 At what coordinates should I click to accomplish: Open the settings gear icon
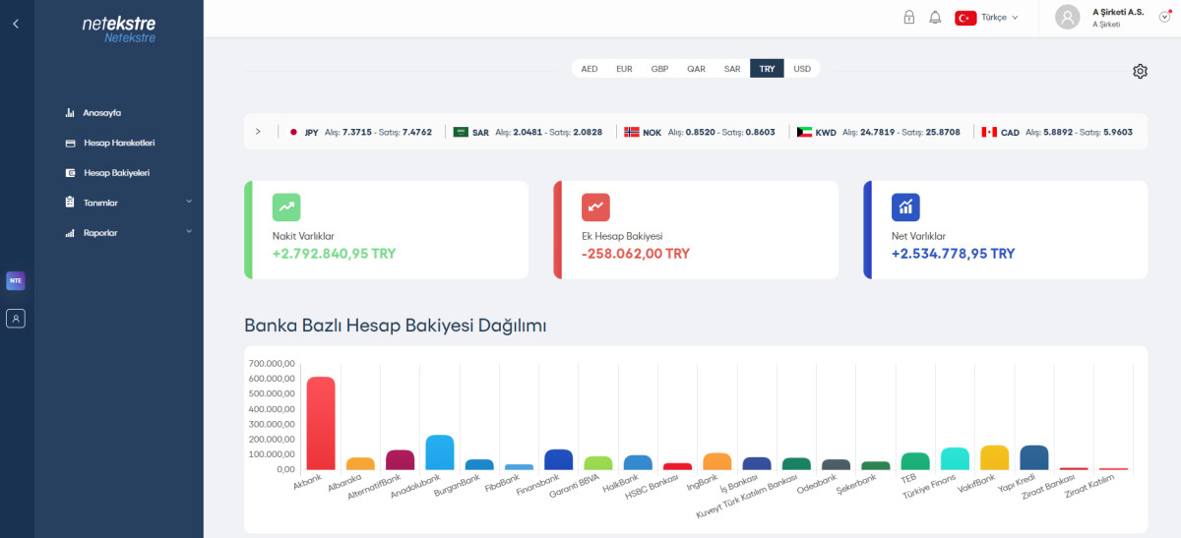(1140, 71)
